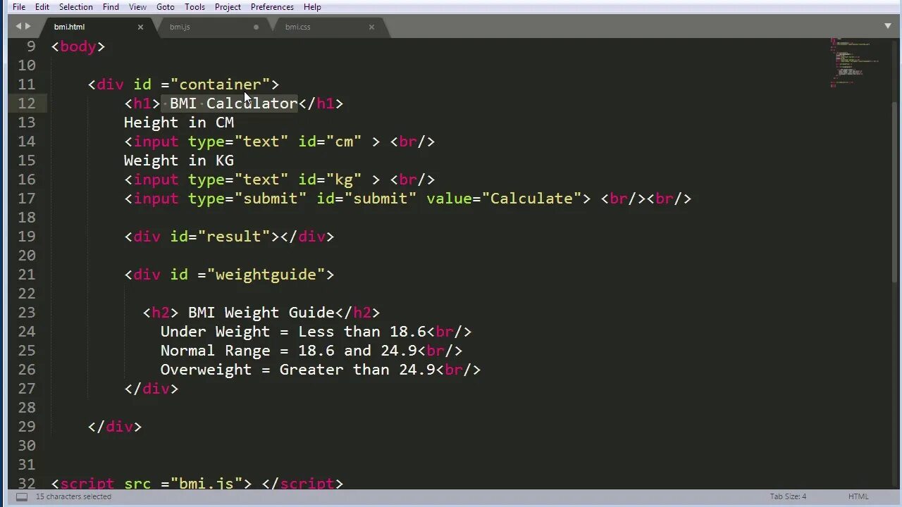Click the body tag on line 9

(78, 46)
